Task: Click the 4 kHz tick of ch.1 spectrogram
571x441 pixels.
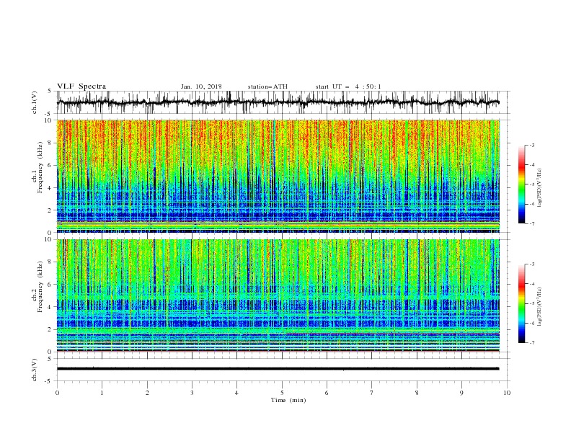Action: point(50,188)
